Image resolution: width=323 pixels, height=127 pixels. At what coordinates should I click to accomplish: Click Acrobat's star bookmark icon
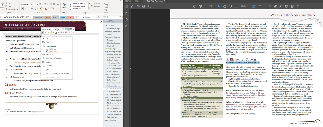coord(132,6)
